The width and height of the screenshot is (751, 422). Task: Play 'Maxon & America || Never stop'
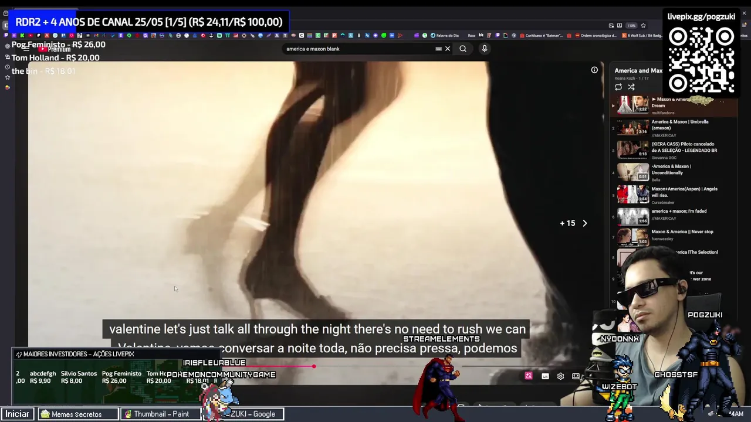coord(682,232)
